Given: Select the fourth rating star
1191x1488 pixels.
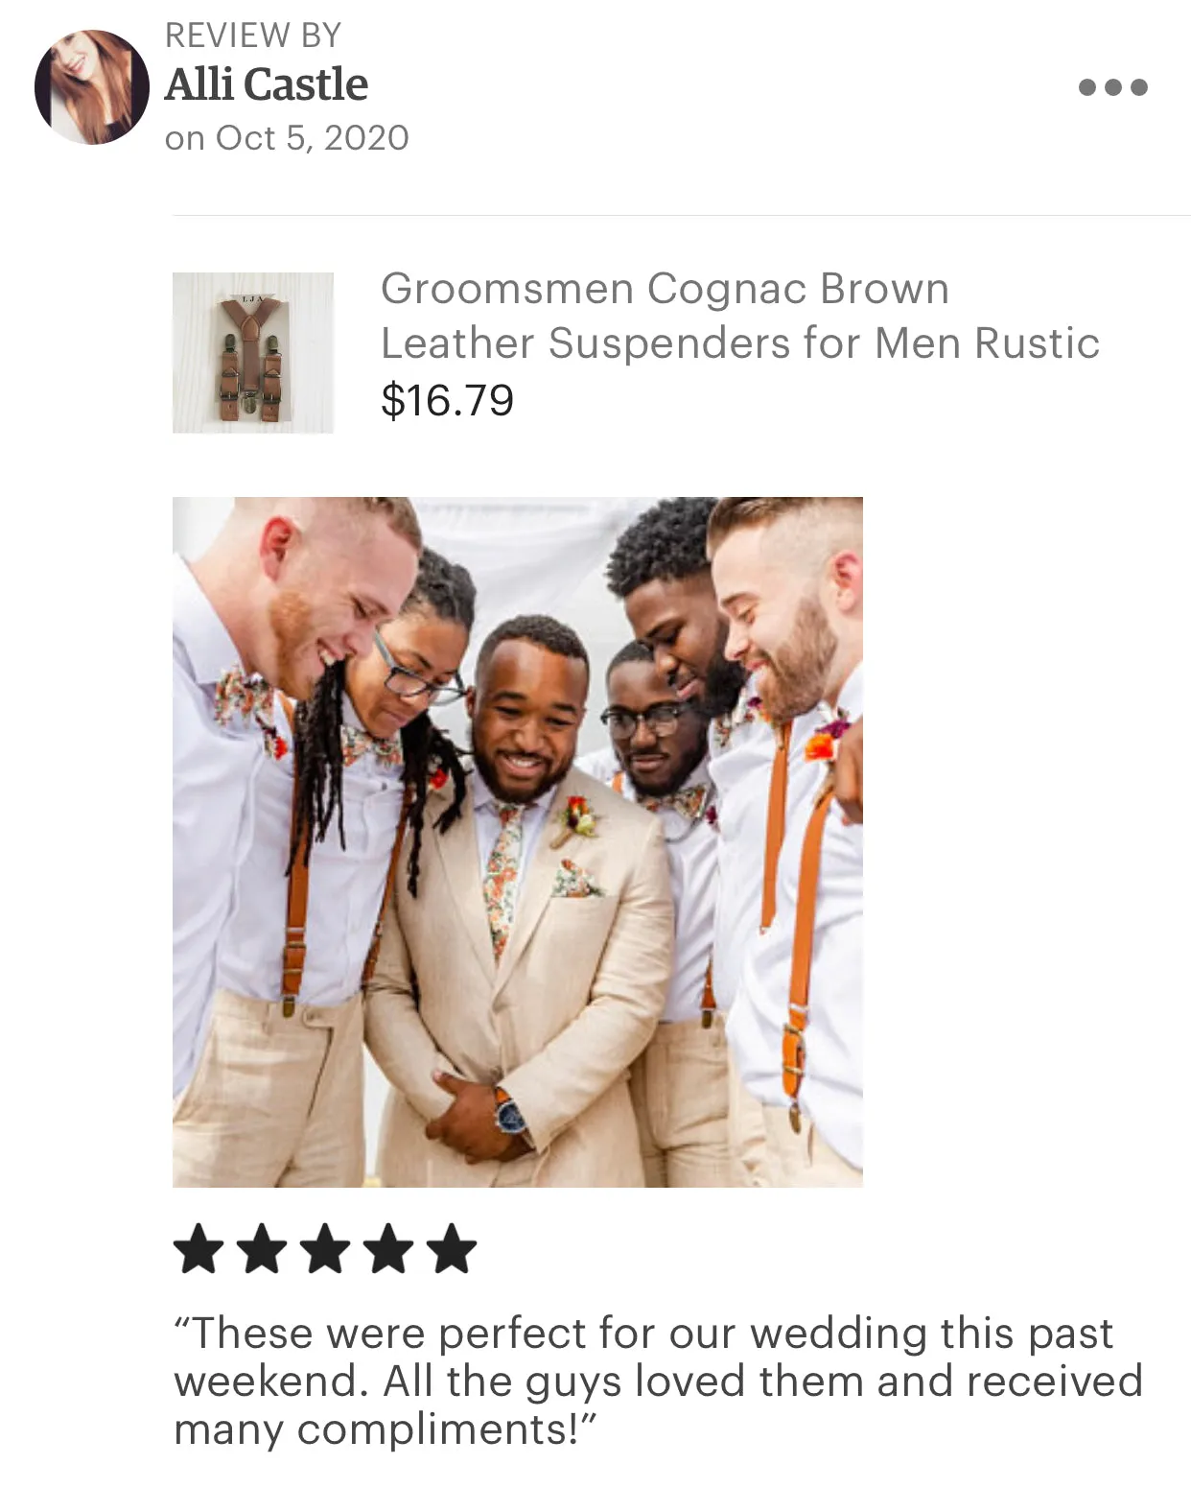Looking at the screenshot, I should [388, 1248].
